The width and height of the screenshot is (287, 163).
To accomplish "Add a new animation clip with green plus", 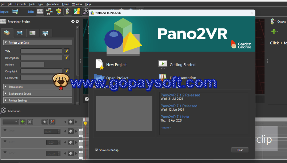I will (23, 122).
